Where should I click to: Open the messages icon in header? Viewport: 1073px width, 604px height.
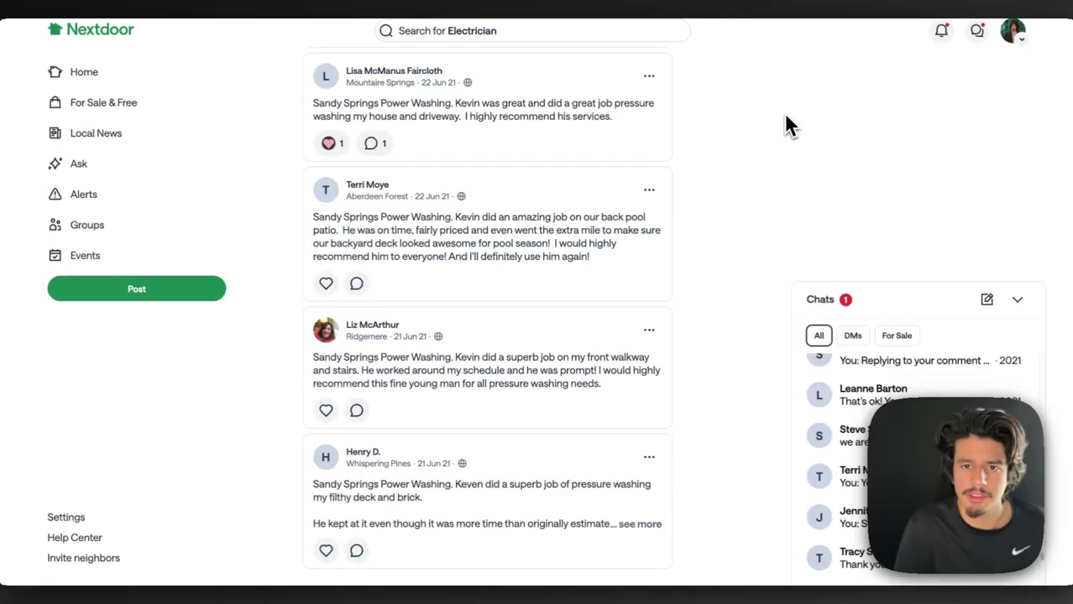977,30
